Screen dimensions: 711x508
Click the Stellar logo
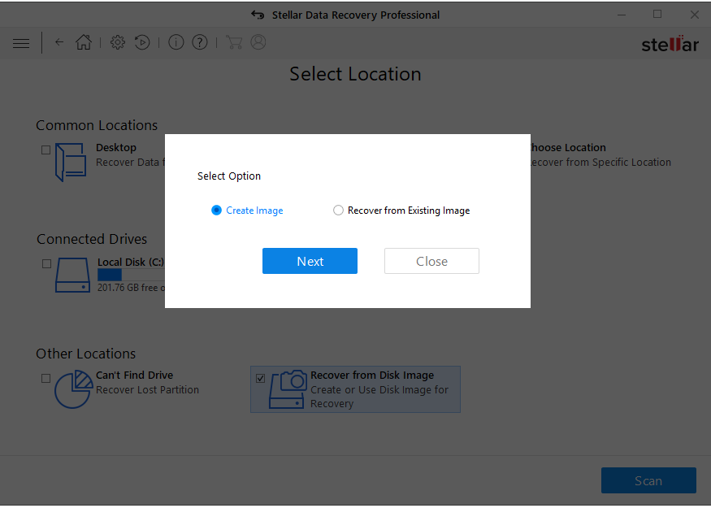(x=670, y=44)
